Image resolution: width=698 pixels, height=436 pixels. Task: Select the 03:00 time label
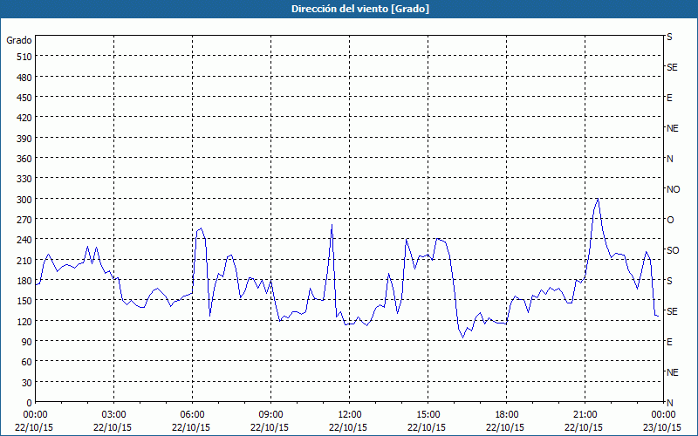click(x=113, y=415)
